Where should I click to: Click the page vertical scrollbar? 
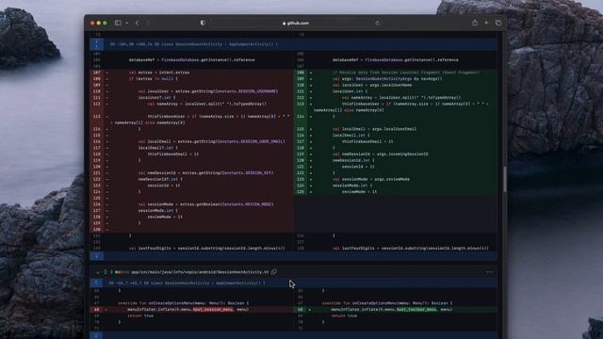point(505,179)
